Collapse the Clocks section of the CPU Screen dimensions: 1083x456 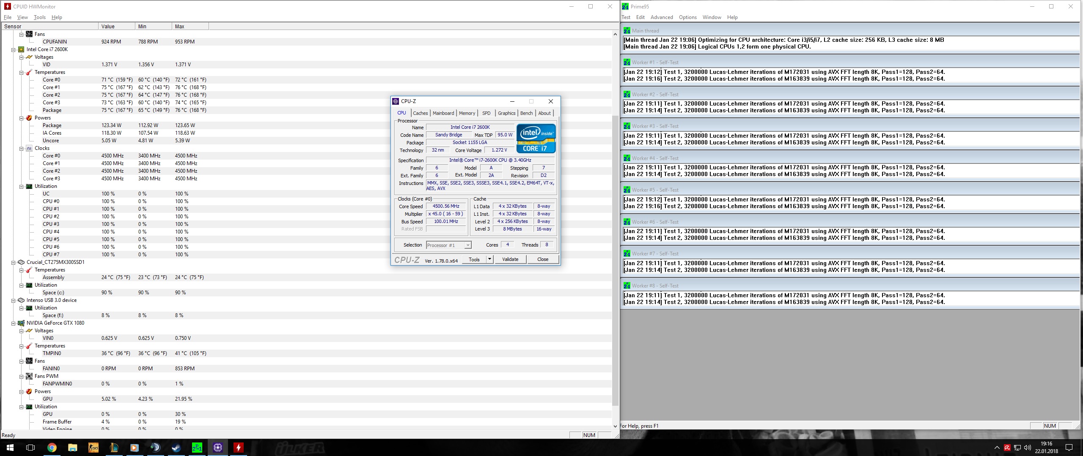point(22,148)
